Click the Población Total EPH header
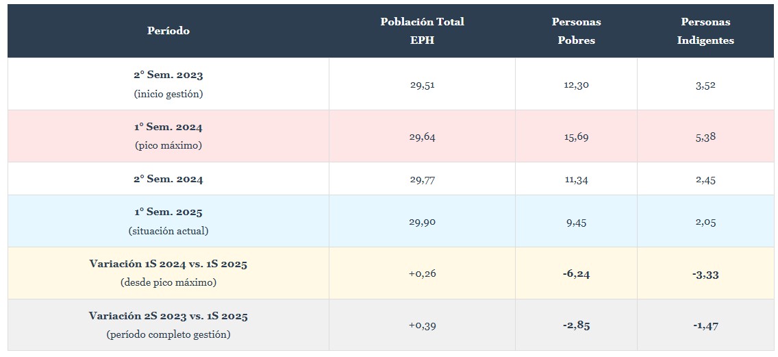The height and width of the screenshot is (357, 778). [422, 31]
